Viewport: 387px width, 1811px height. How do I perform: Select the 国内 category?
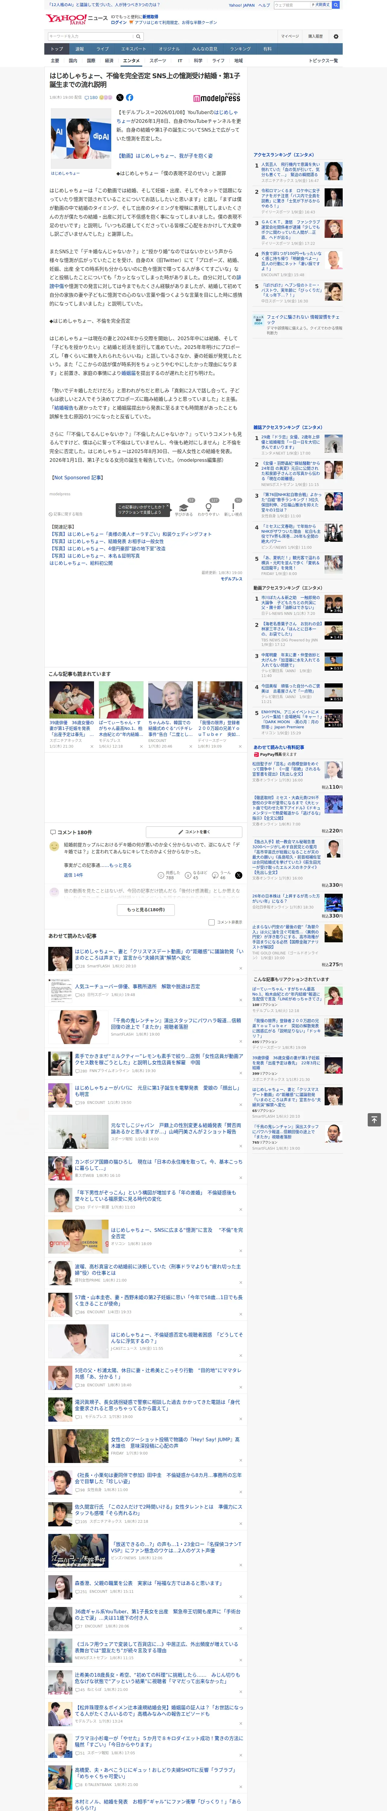point(73,60)
